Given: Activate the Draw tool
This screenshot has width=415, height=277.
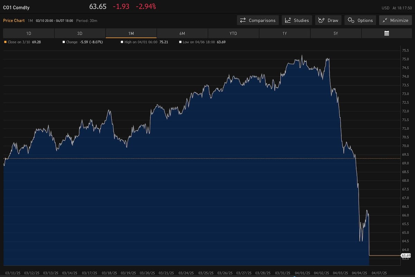Looking at the screenshot, I should [x=328, y=20].
